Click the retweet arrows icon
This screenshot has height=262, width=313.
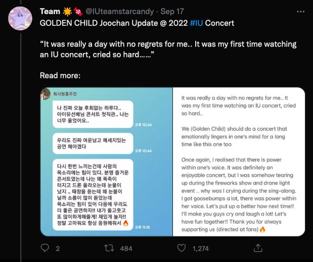[109, 248]
